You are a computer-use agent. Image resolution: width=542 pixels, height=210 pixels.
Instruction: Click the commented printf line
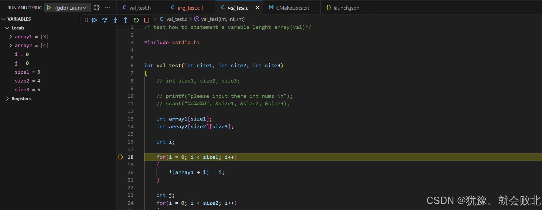click(225, 96)
